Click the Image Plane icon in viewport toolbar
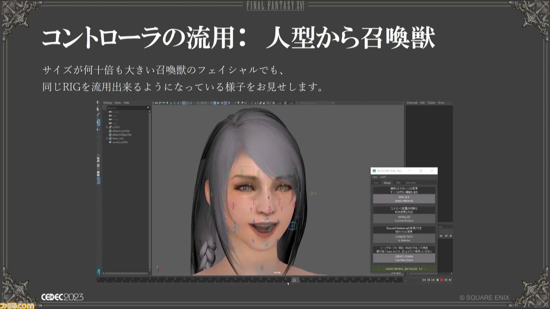Screen dimensions: 550x309 (171, 103)
